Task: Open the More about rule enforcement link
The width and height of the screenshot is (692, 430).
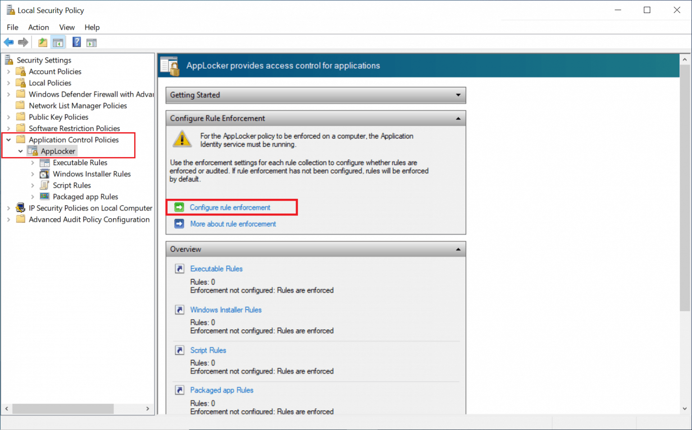Action: (x=233, y=224)
